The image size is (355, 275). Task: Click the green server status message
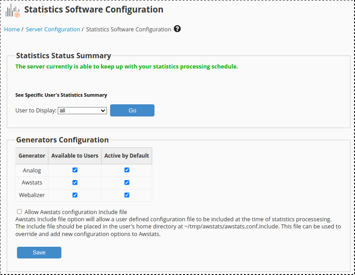coord(127,67)
